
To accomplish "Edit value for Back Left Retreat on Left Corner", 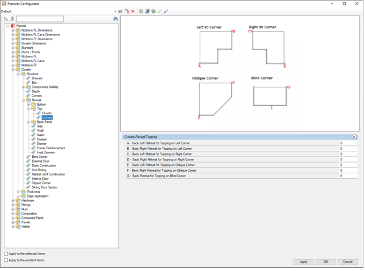I will point(348,143).
